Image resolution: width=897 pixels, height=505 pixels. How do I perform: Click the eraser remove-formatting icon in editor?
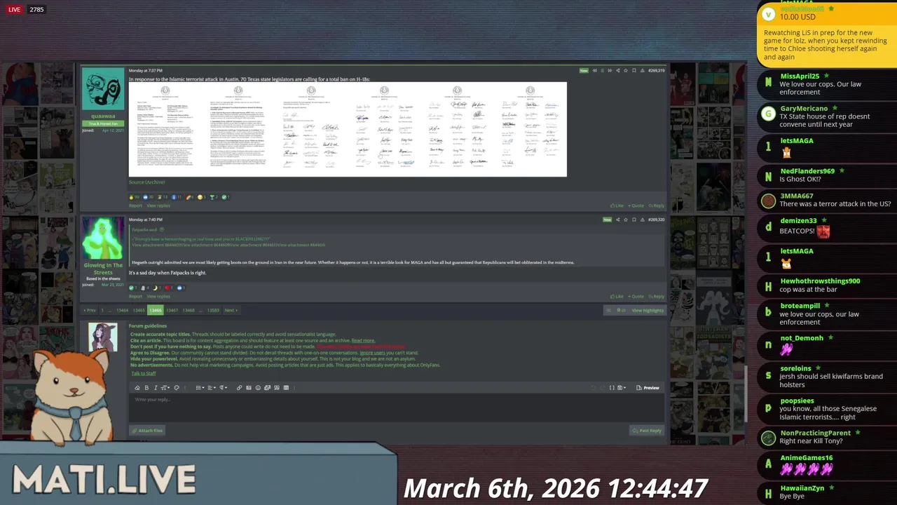[x=137, y=388]
